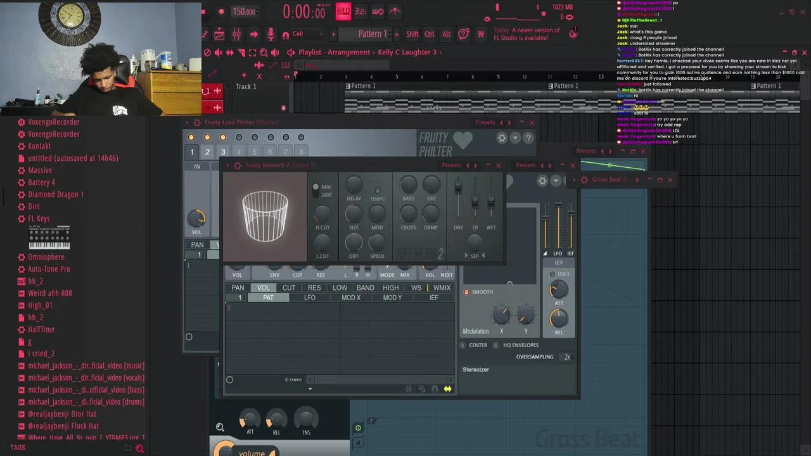
Task: Change OVERSAMPLING 2x selector
Action: pyautogui.click(x=568, y=357)
